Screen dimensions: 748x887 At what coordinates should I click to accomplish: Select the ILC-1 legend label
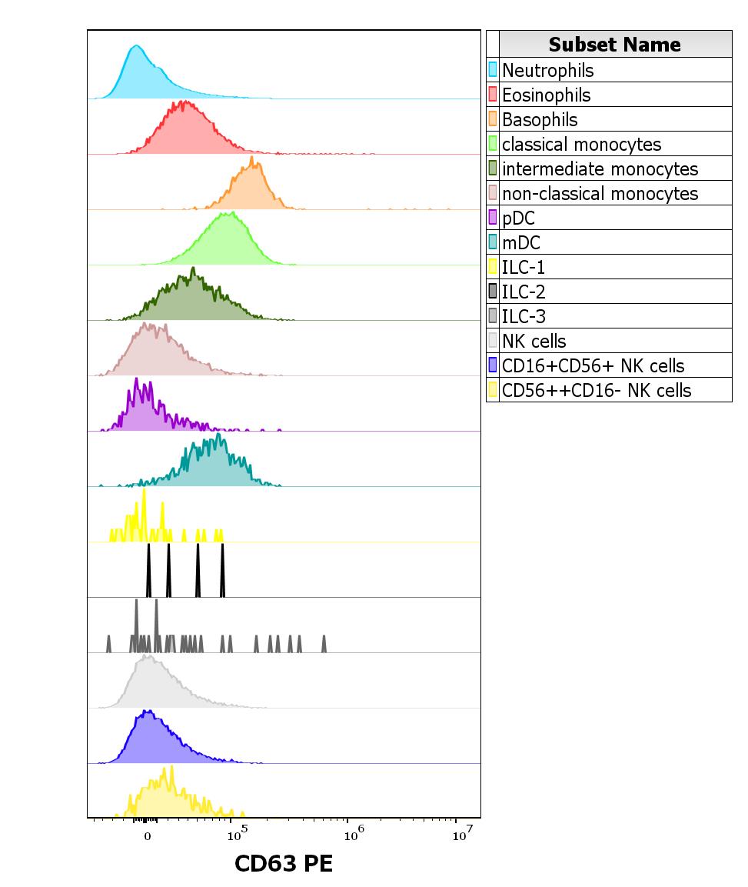[x=524, y=267]
